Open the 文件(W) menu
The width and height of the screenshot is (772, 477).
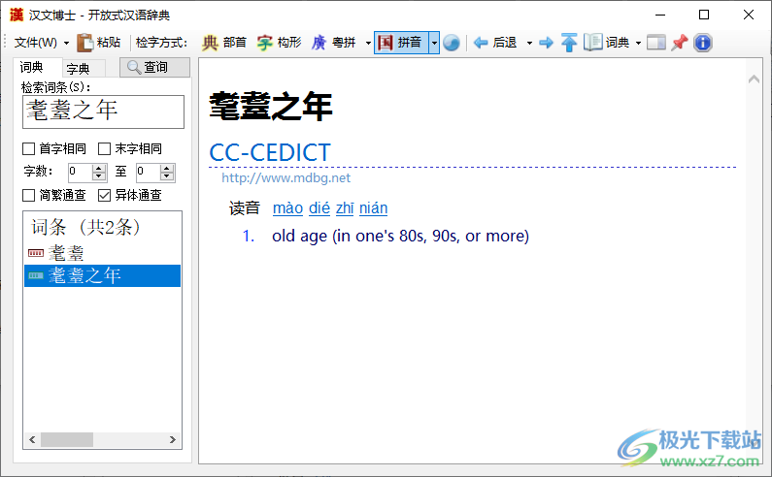[x=36, y=43]
